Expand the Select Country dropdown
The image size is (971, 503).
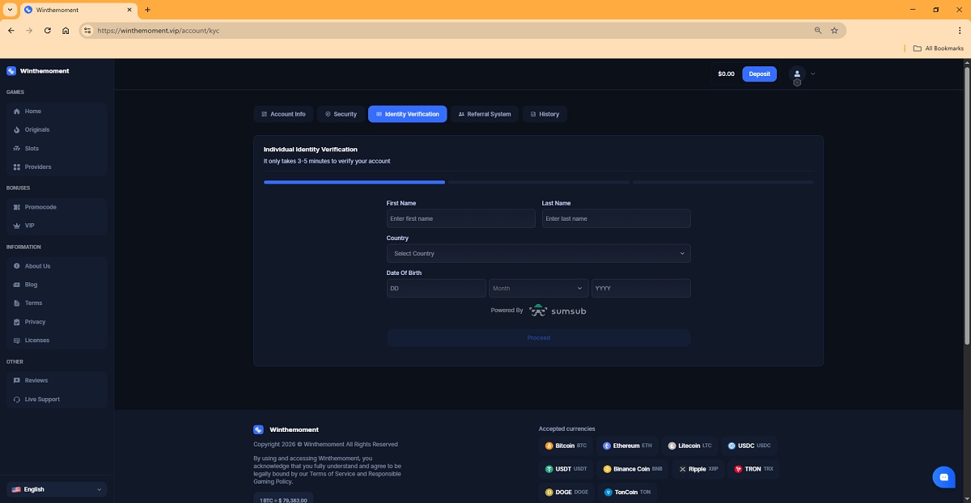538,254
